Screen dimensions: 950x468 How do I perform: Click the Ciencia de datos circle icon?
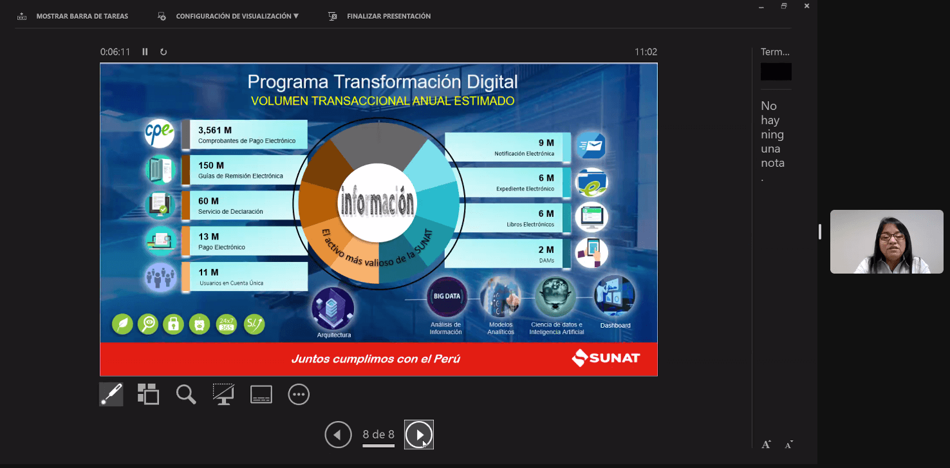click(555, 297)
